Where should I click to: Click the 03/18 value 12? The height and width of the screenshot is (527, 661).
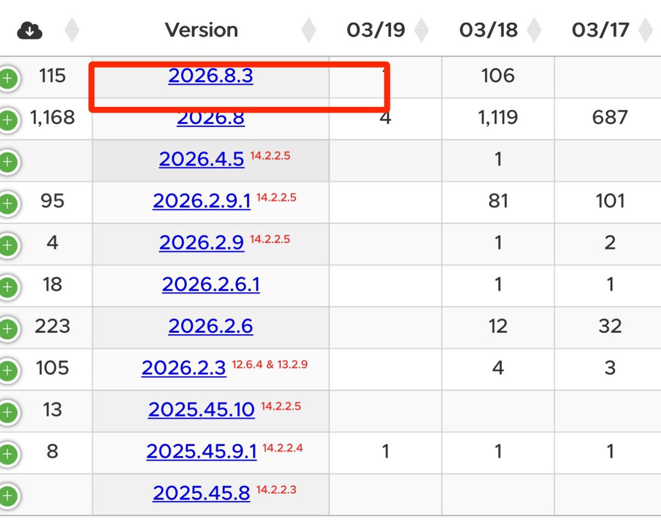click(x=498, y=327)
